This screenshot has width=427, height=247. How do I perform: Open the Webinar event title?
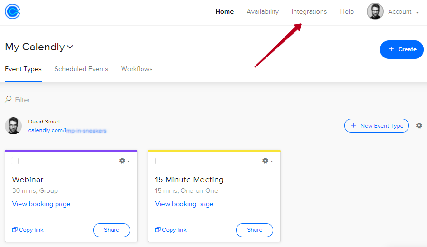point(28,180)
